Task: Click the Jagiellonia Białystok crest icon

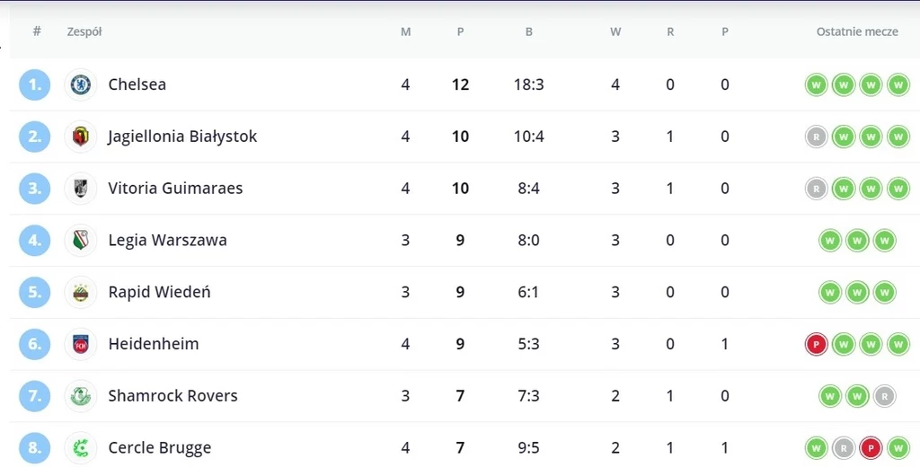Action: pos(80,137)
